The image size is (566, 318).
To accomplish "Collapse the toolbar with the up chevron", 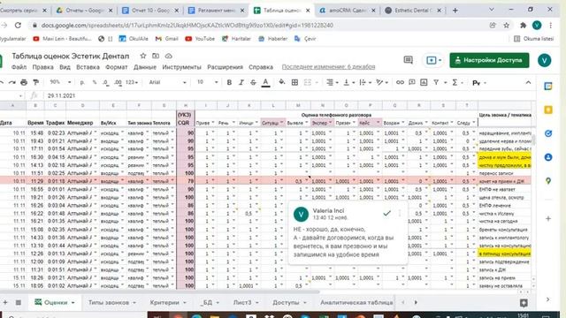I will [528, 82].
